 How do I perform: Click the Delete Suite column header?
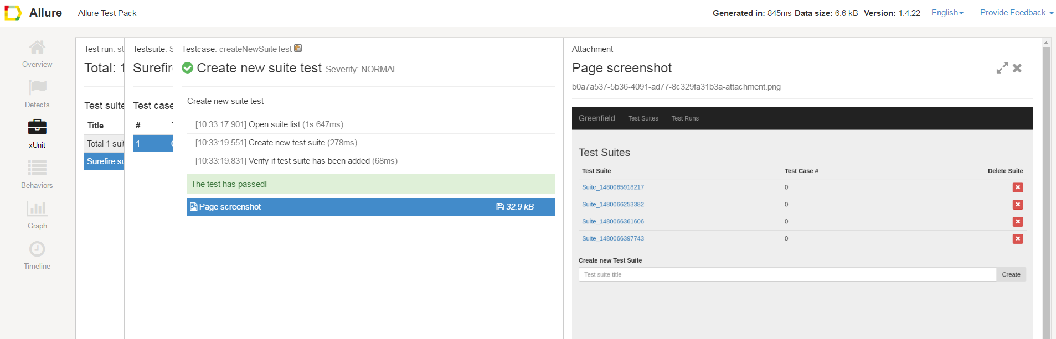pyautogui.click(x=1005, y=171)
